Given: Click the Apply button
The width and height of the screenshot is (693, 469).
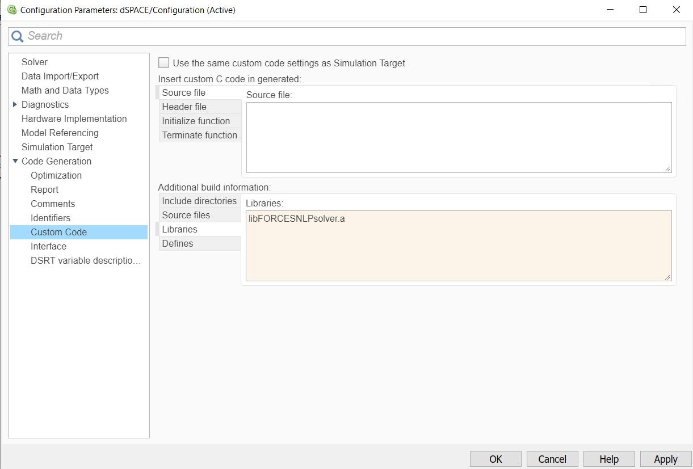Looking at the screenshot, I should point(665,459).
